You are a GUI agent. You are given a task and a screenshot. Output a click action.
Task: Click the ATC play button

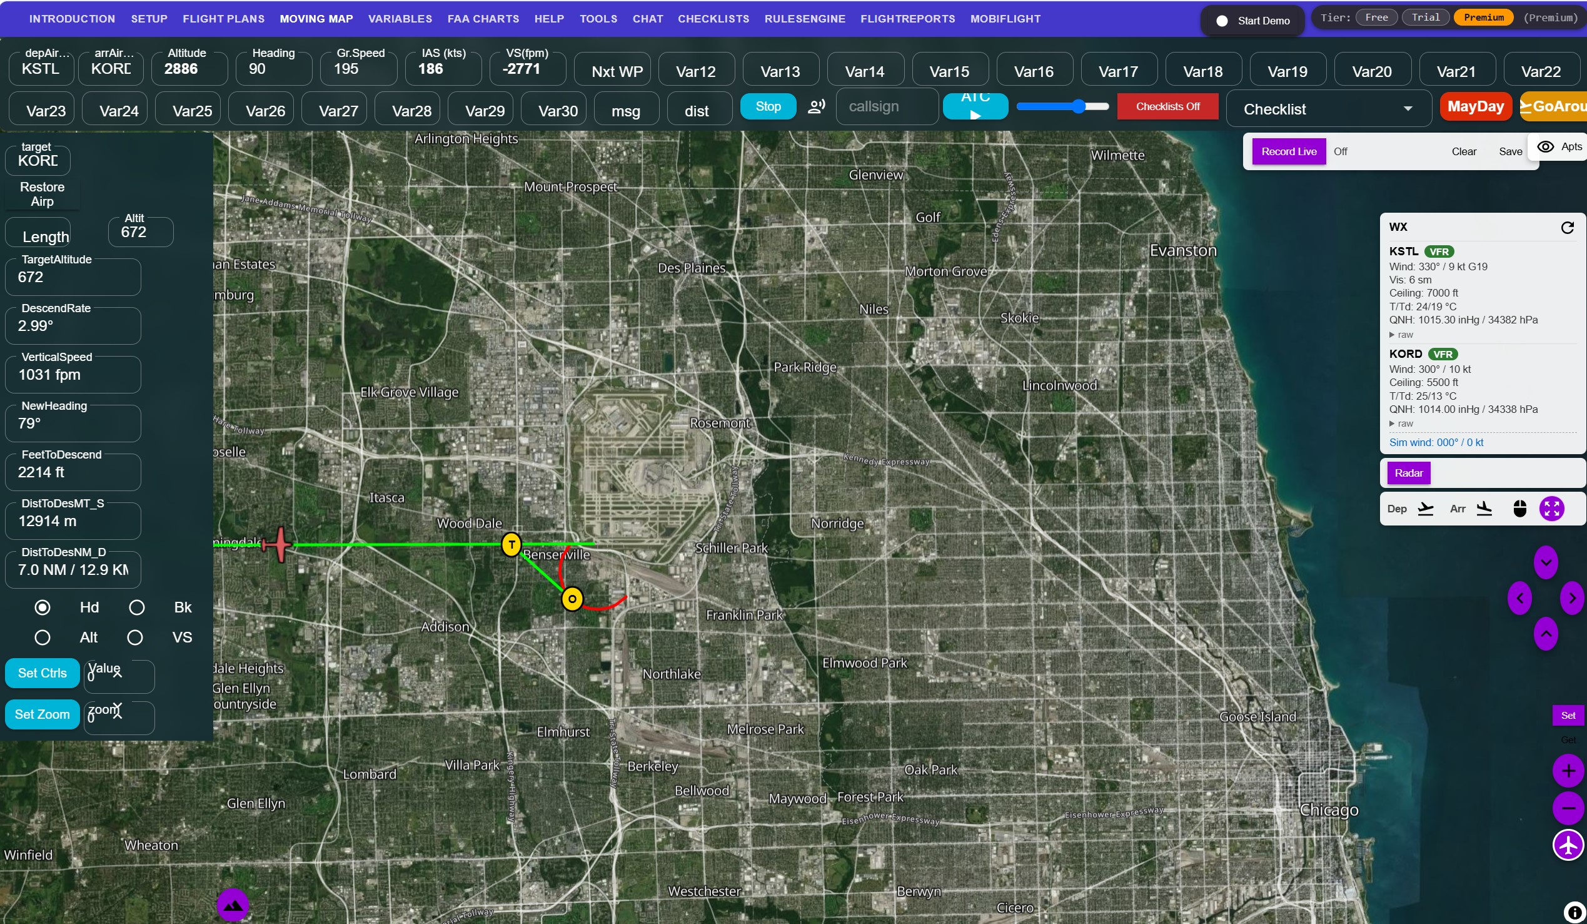coord(975,106)
